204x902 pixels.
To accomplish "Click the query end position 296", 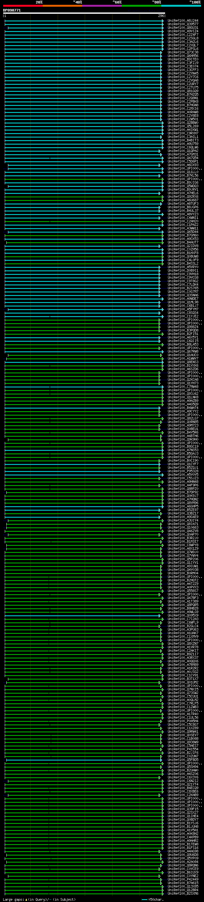I will 161,16.
